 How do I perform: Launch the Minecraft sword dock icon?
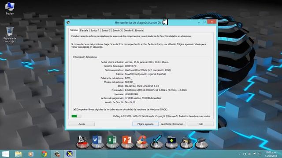click(x=157, y=142)
